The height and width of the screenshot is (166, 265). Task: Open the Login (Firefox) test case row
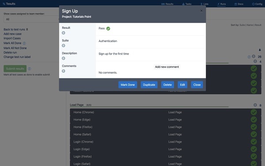(166, 157)
